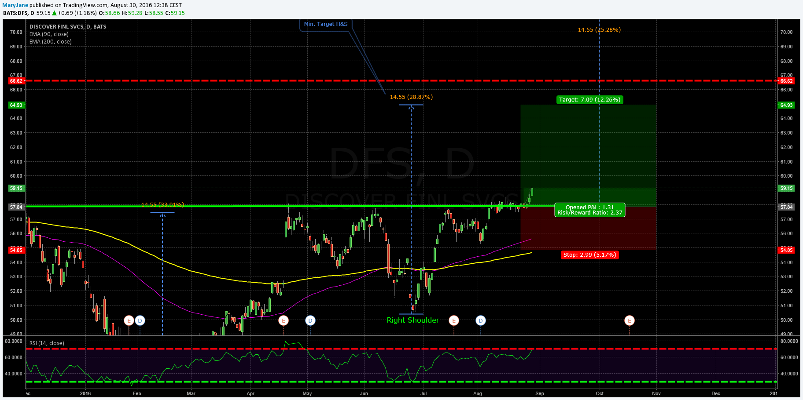Open the dividend D marker in early August
This screenshot has height=400, width=803.
click(481, 320)
